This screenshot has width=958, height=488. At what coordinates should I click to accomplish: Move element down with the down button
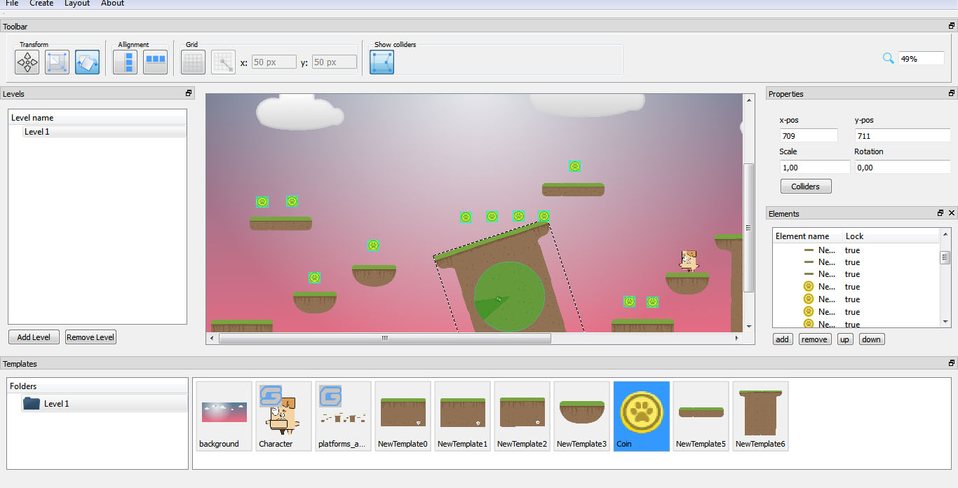click(872, 339)
